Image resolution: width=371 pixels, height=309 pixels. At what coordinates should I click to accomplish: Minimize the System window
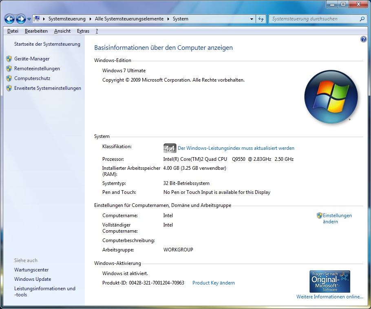point(332,4)
